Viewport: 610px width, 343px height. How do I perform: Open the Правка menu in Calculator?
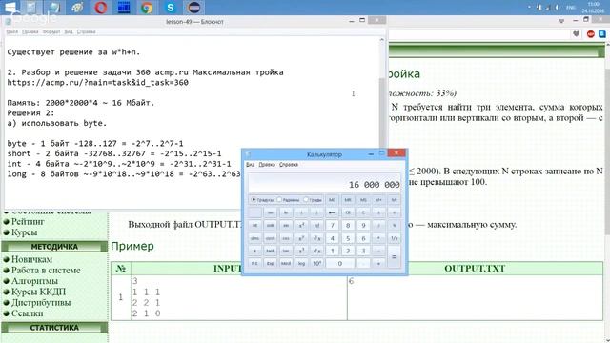coord(267,165)
